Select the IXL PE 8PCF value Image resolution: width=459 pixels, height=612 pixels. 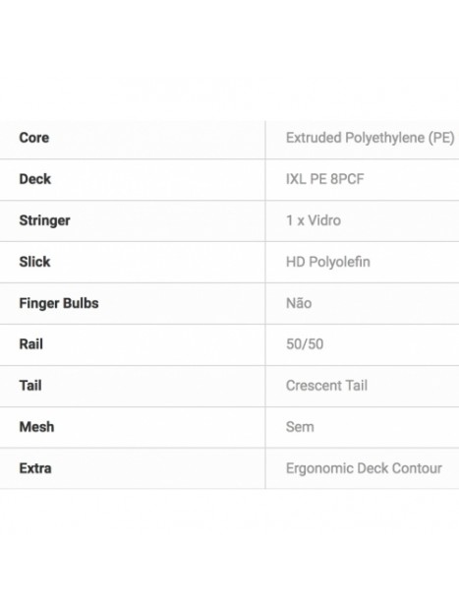tap(325, 179)
